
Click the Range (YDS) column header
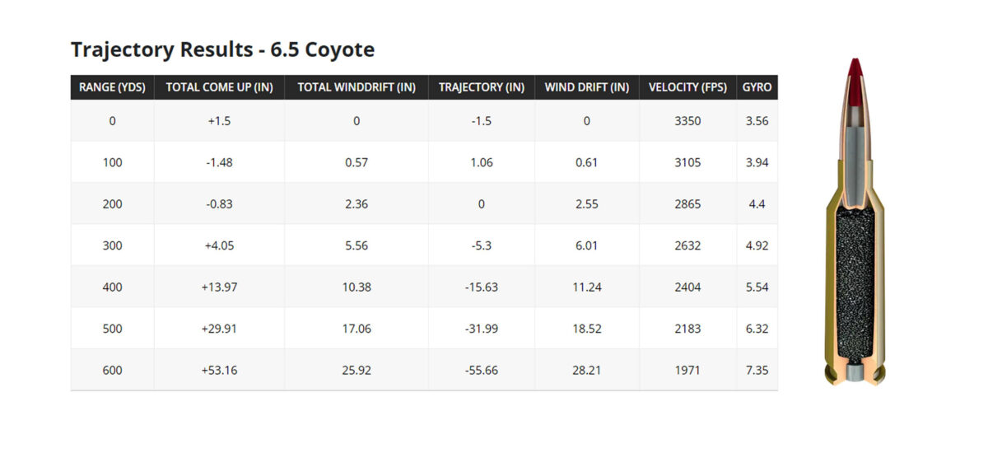(x=112, y=87)
